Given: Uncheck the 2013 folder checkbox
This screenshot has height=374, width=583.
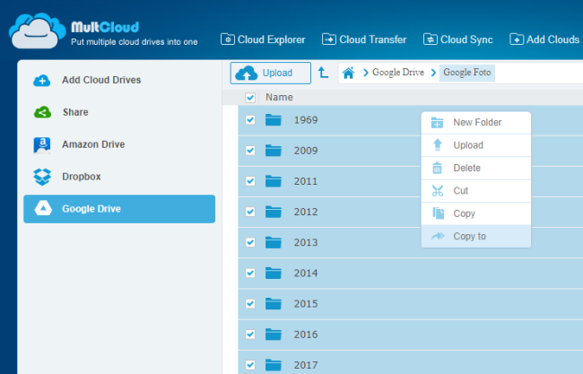Looking at the screenshot, I should pyautogui.click(x=250, y=242).
